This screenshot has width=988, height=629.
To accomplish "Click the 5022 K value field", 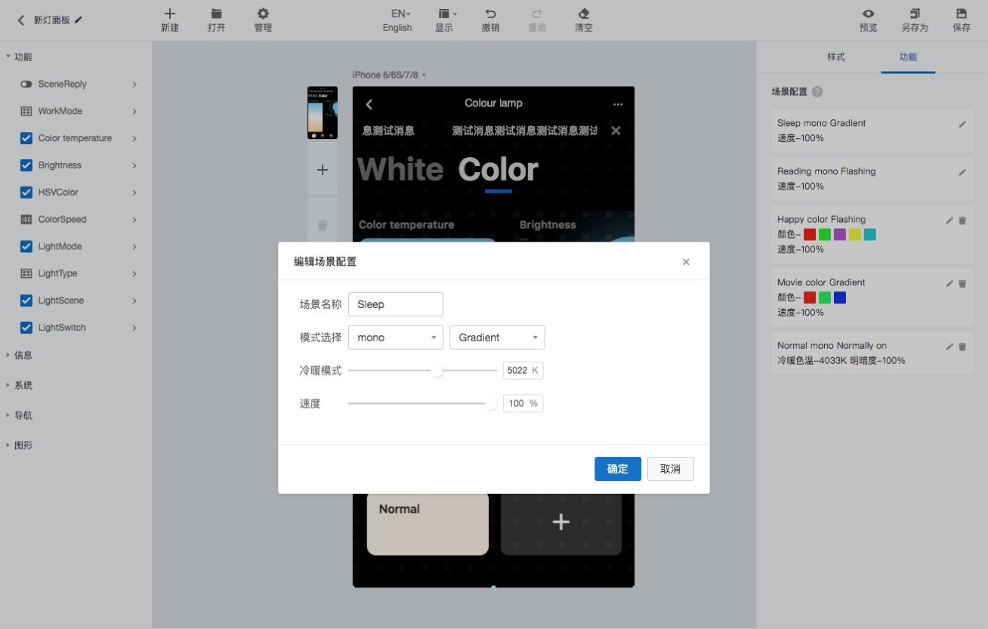I will [x=523, y=371].
